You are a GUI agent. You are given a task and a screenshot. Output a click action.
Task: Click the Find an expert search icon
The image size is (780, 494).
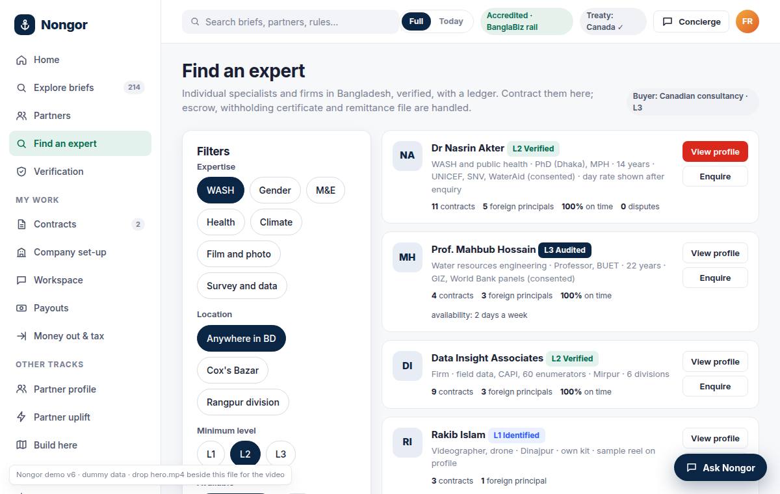(x=21, y=144)
